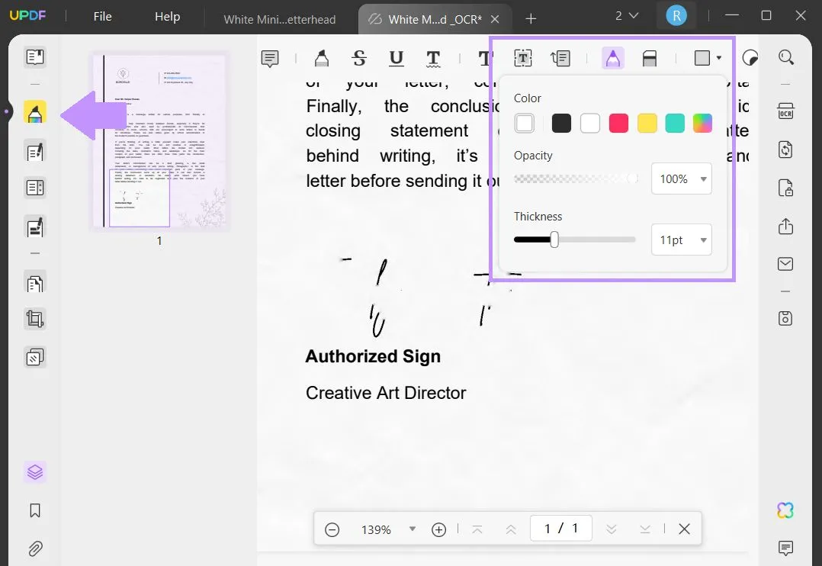
Task: Toggle the Highlighter markup mode sidebar
Action: [x=35, y=111]
